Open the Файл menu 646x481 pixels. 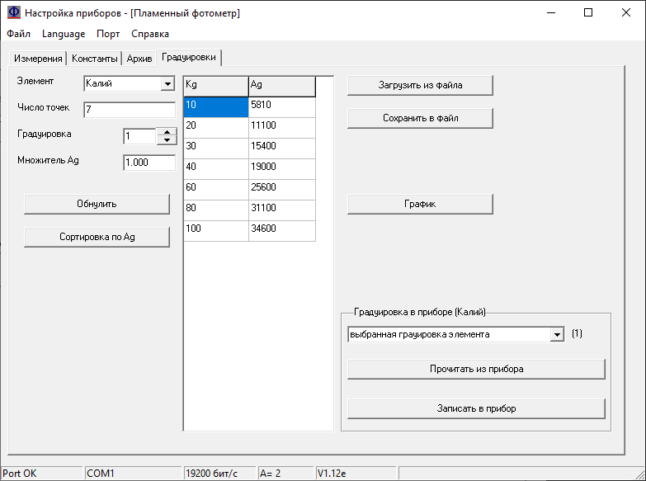point(18,34)
